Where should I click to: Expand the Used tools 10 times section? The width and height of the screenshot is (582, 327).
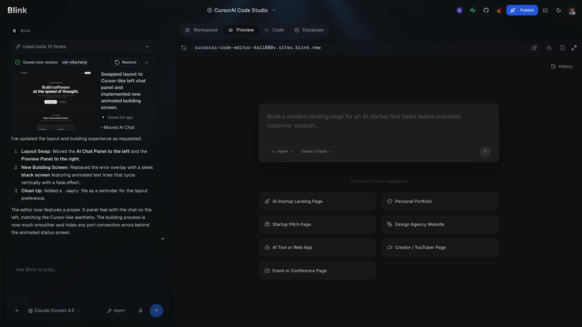pyautogui.click(x=82, y=47)
